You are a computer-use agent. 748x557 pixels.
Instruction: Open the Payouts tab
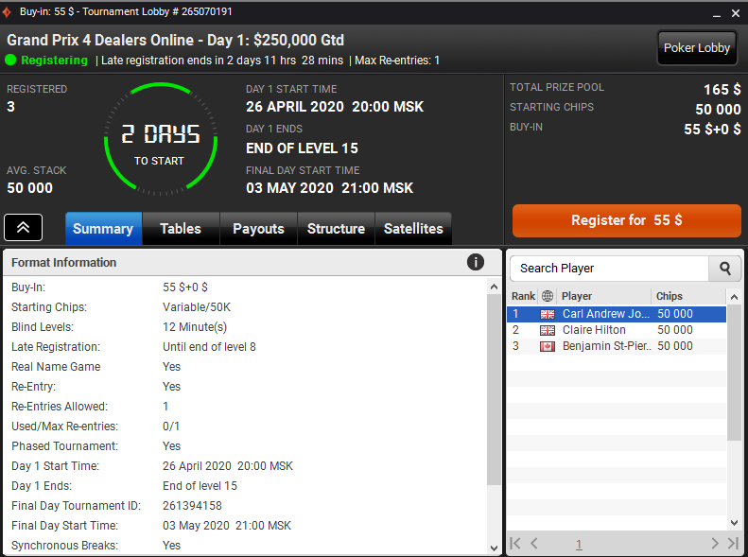click(258, 229)
